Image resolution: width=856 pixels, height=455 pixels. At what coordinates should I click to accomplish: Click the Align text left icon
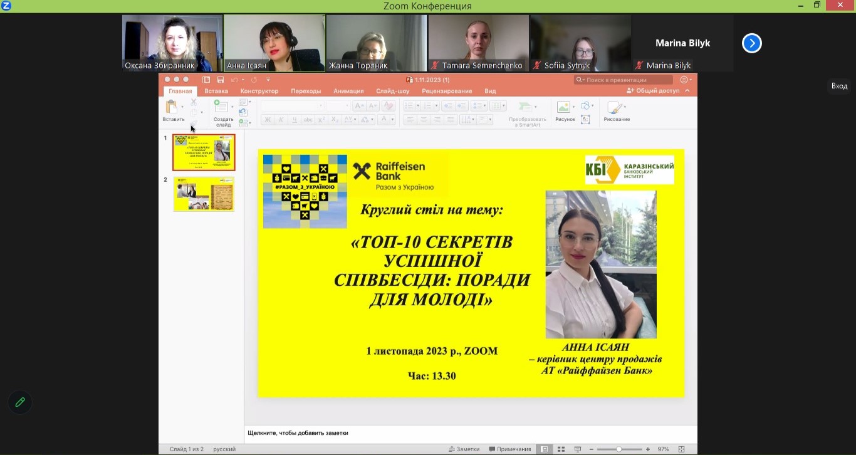pyautogui.click(x=410, y=120)
